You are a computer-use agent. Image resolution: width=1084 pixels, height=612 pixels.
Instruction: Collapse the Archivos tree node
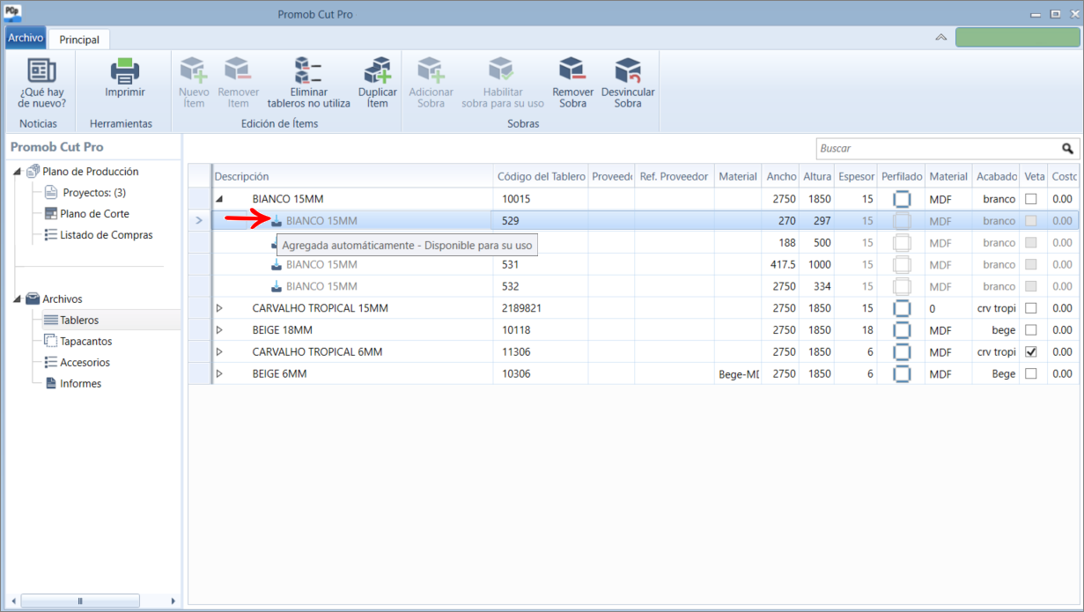tap(18, 299)
